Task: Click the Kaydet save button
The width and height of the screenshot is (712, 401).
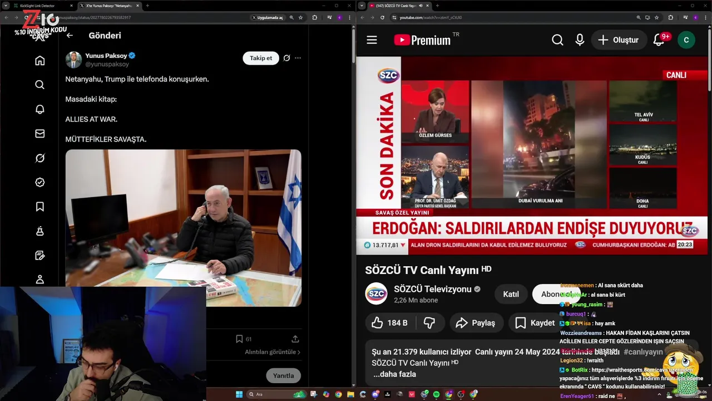Action: pyautogui.click(x=535, y=322)
